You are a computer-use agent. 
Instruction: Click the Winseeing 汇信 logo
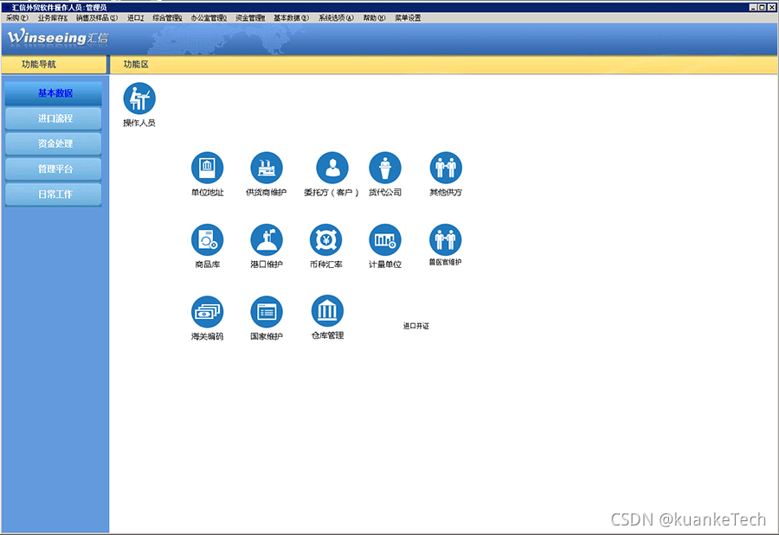click(58, 37)
